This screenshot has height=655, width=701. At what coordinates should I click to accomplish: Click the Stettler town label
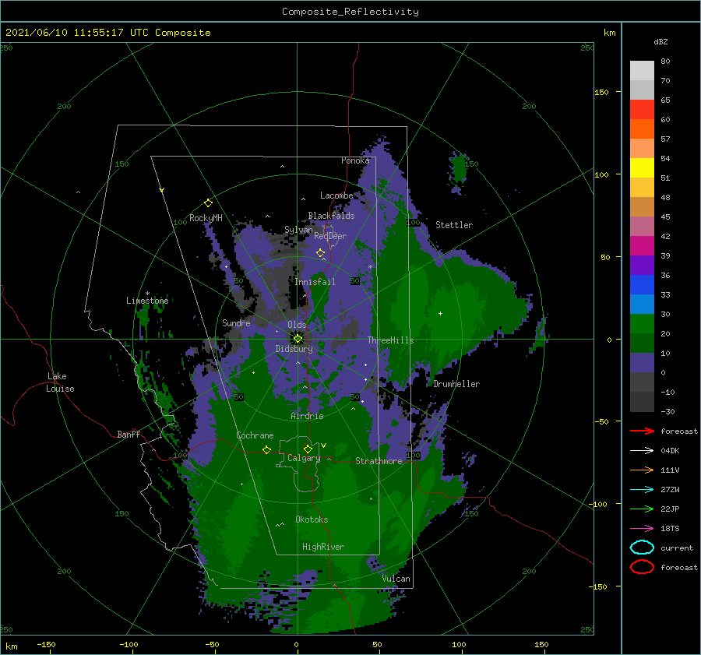[454, 225]
